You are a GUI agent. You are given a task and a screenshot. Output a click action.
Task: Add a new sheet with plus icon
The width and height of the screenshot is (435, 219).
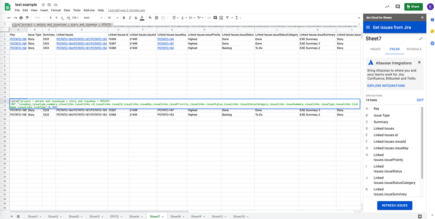click(11, 216)
